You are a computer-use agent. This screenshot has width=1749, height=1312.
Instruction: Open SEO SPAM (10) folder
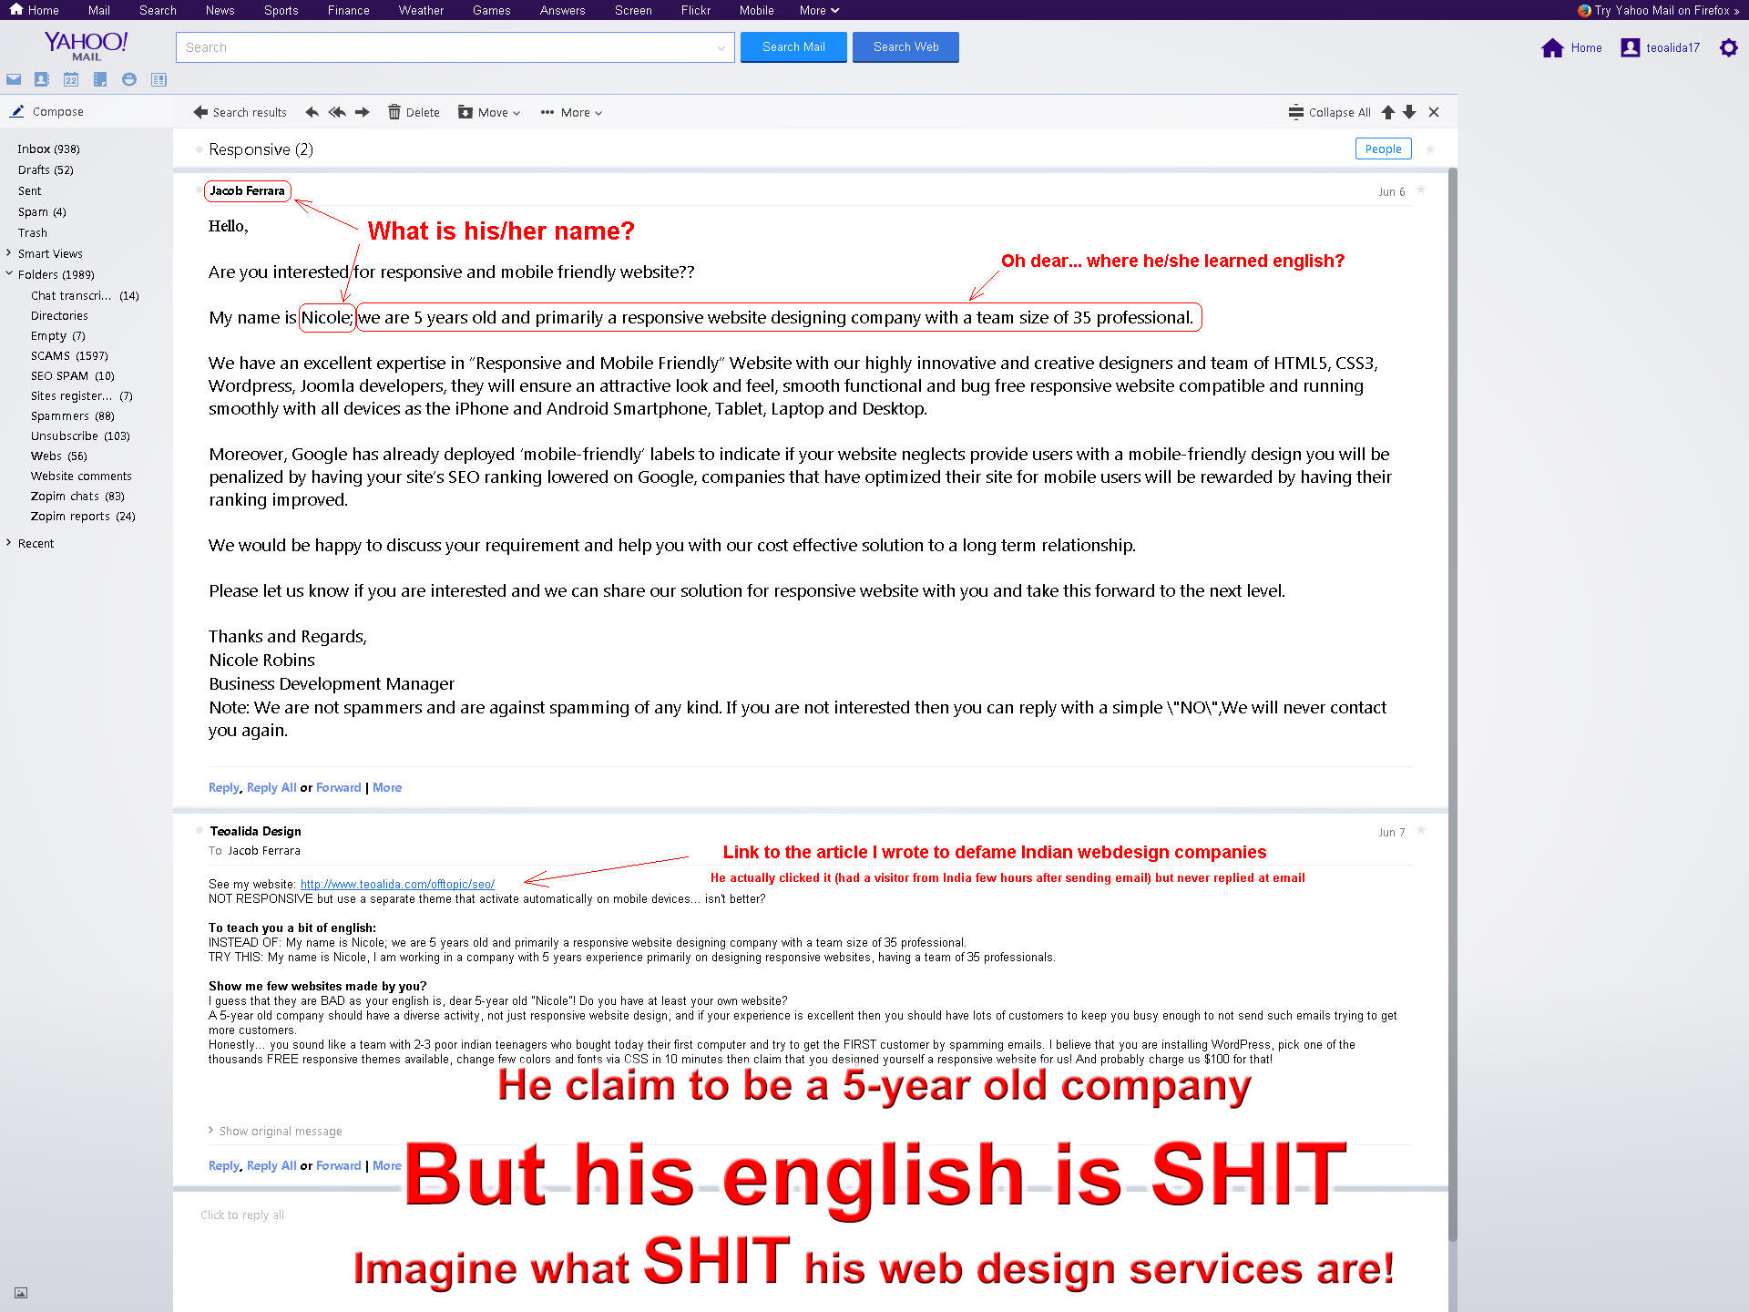(x=73, y=375)
